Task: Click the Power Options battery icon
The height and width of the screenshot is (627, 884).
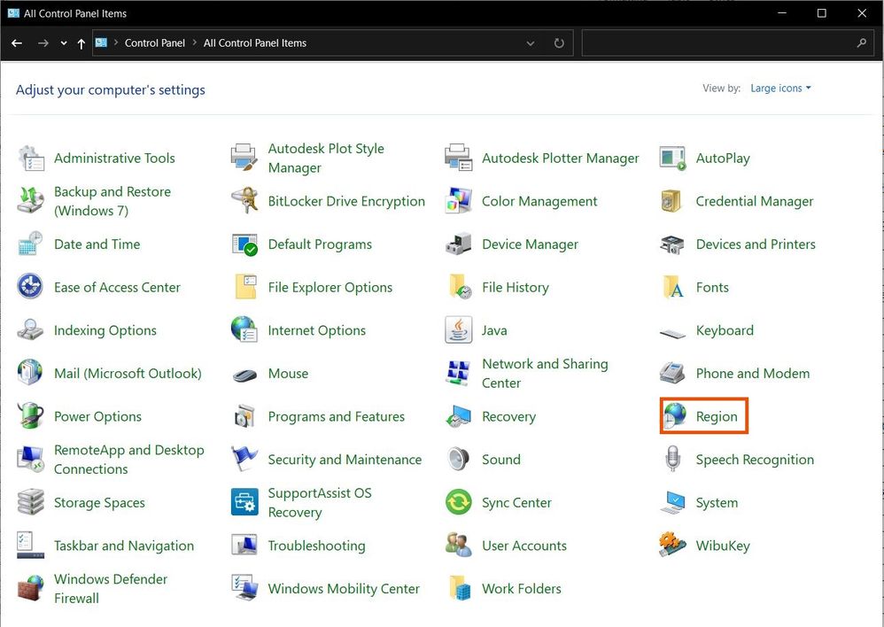Action: (30, 416)
